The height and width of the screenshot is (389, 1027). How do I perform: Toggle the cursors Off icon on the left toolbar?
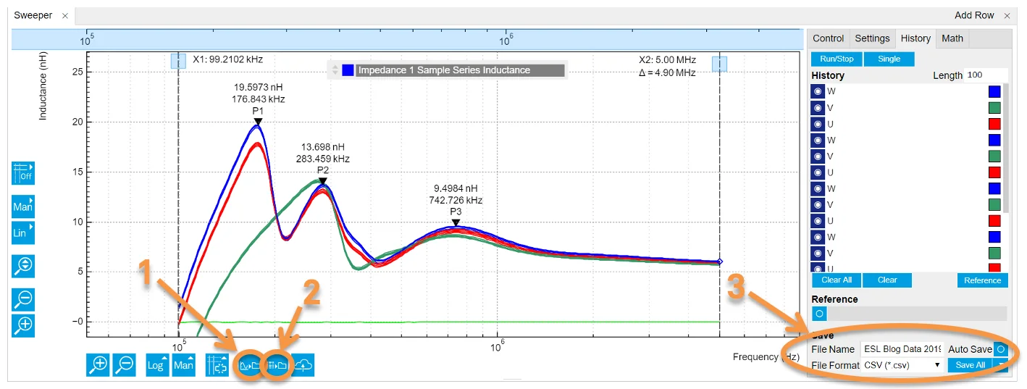tap(23, 174)
